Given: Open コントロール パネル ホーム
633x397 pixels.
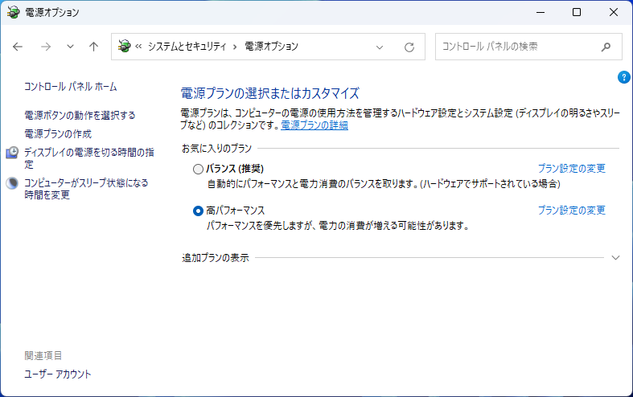Looking at the screenshot, I should (x=71, y=86).
